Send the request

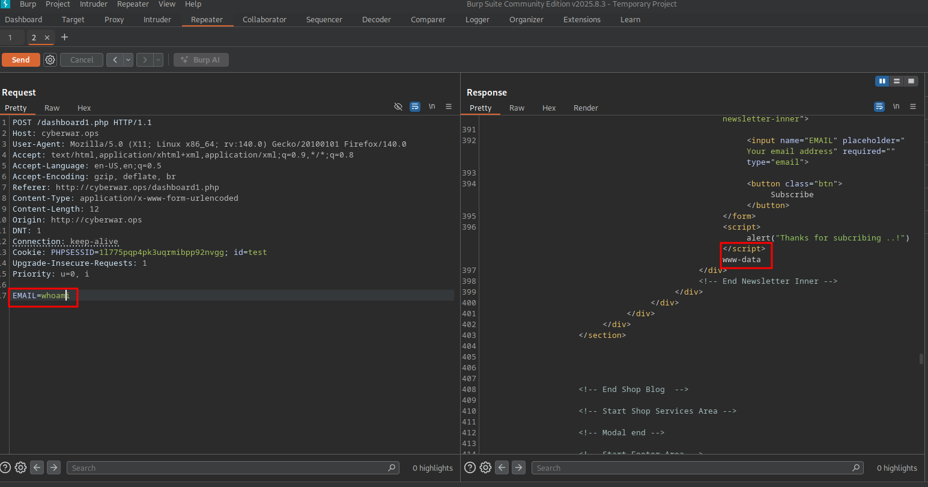tap(20, 60)
